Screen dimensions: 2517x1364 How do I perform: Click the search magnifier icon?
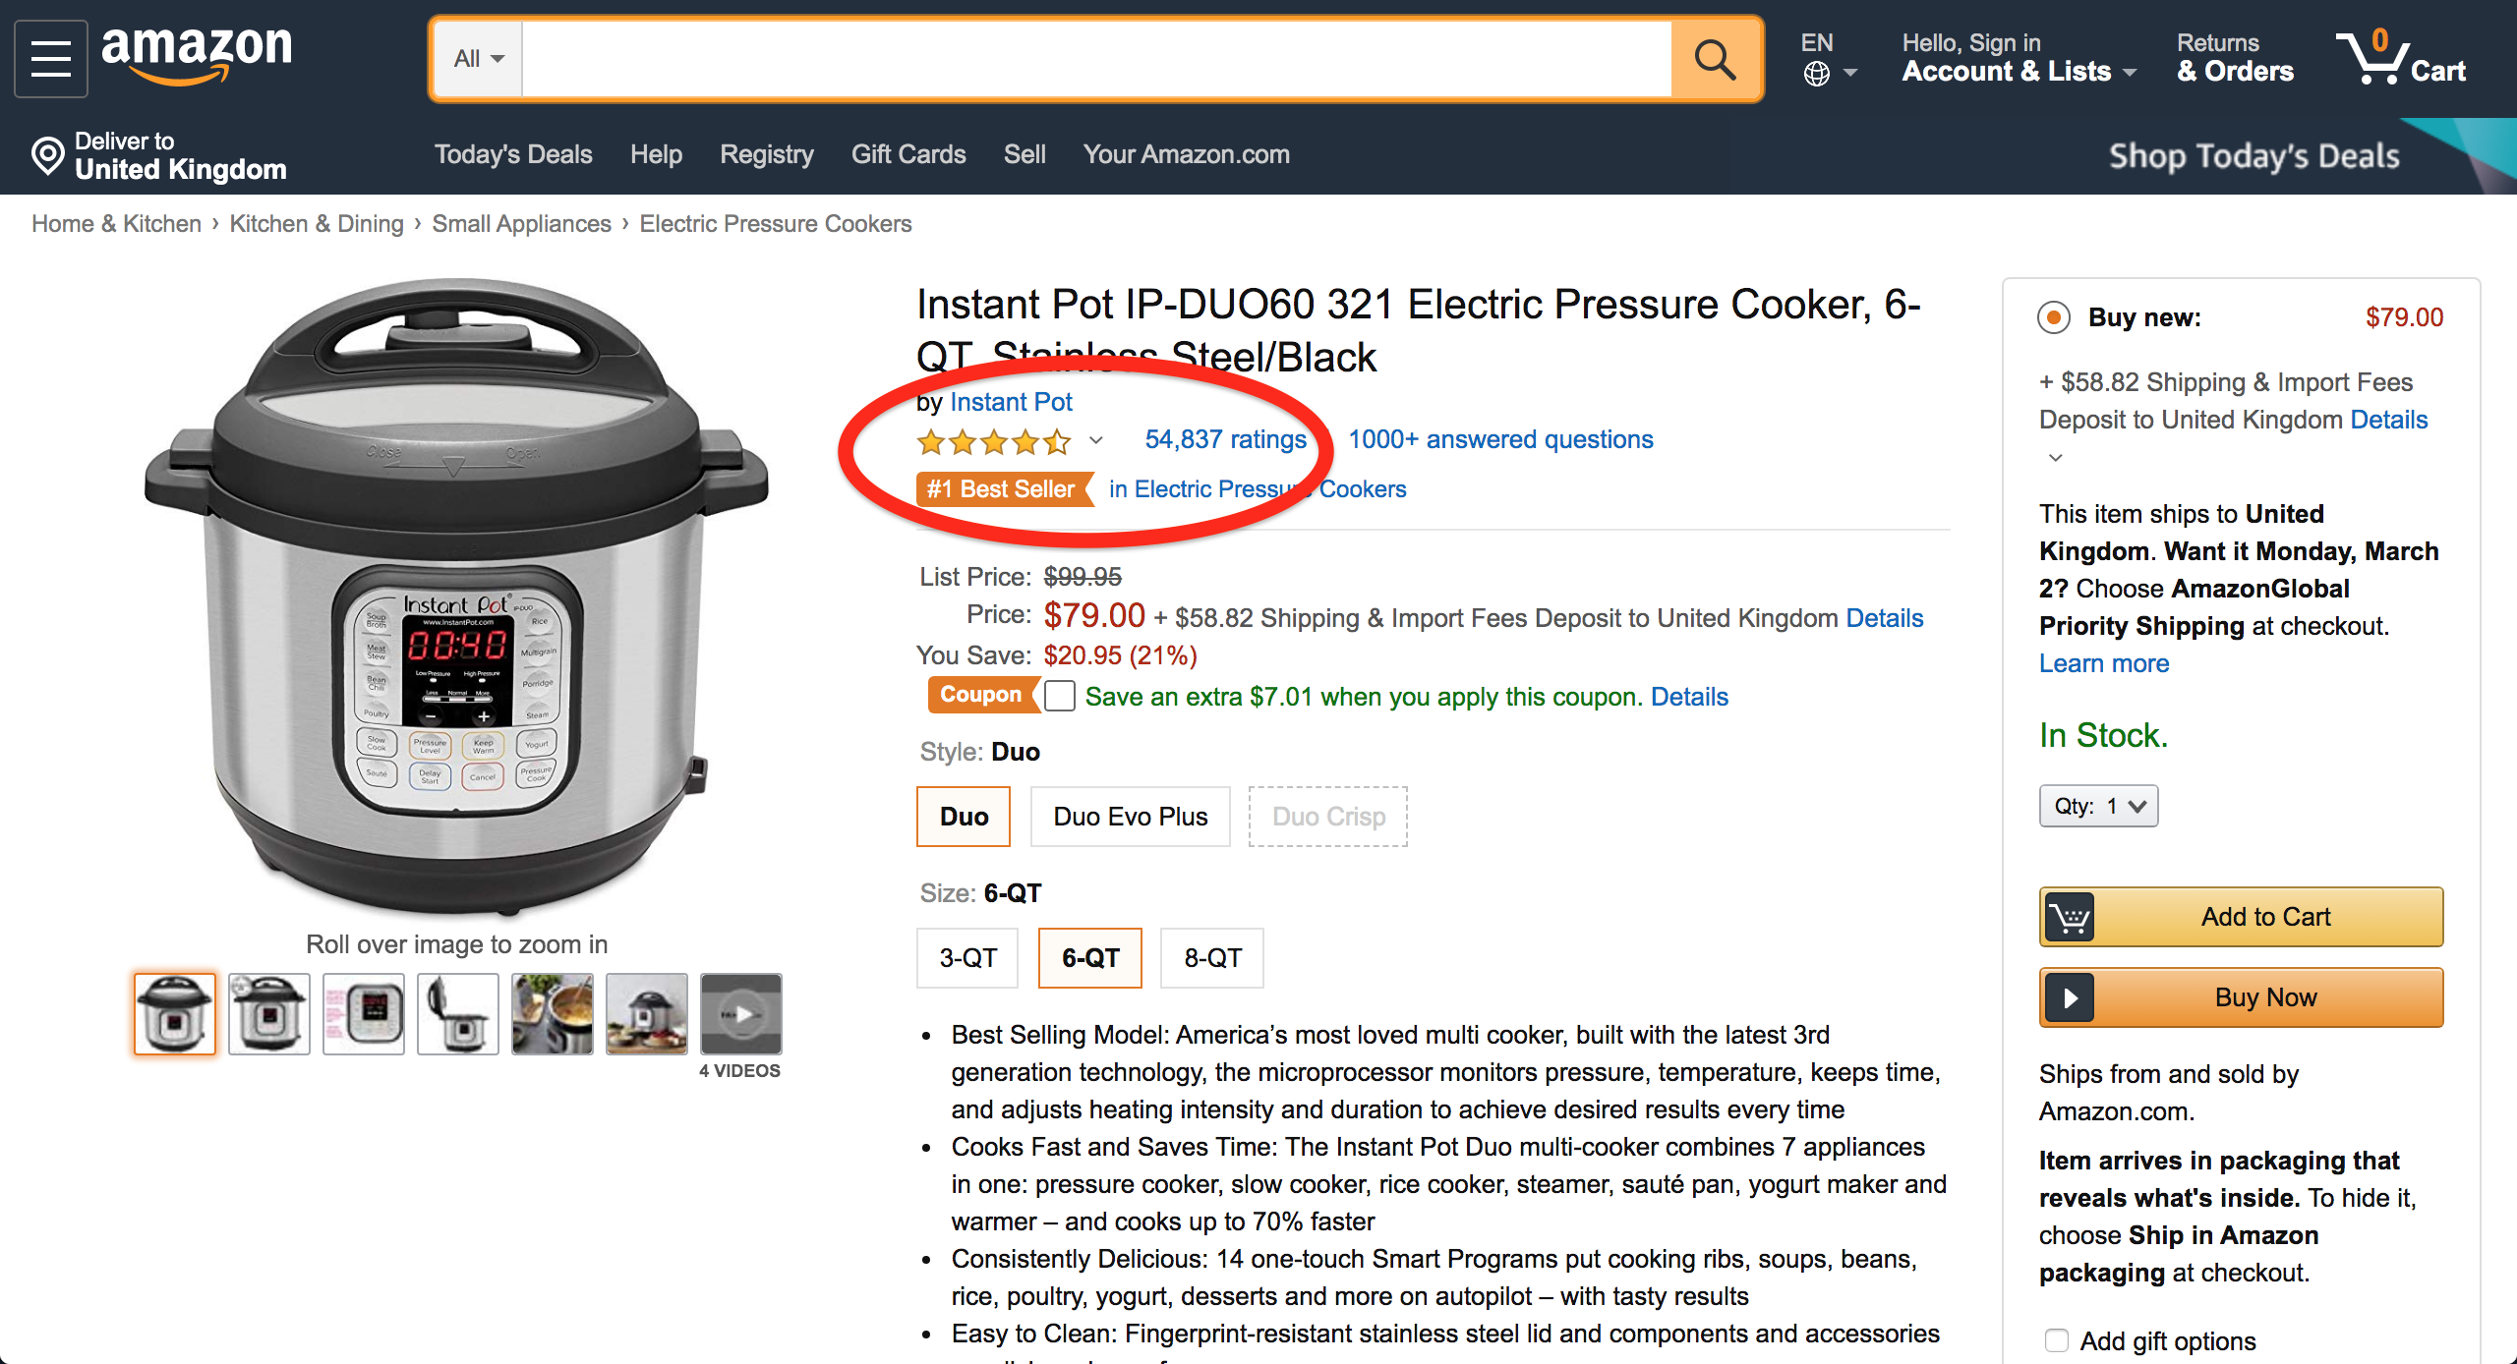pos(1715,58)
